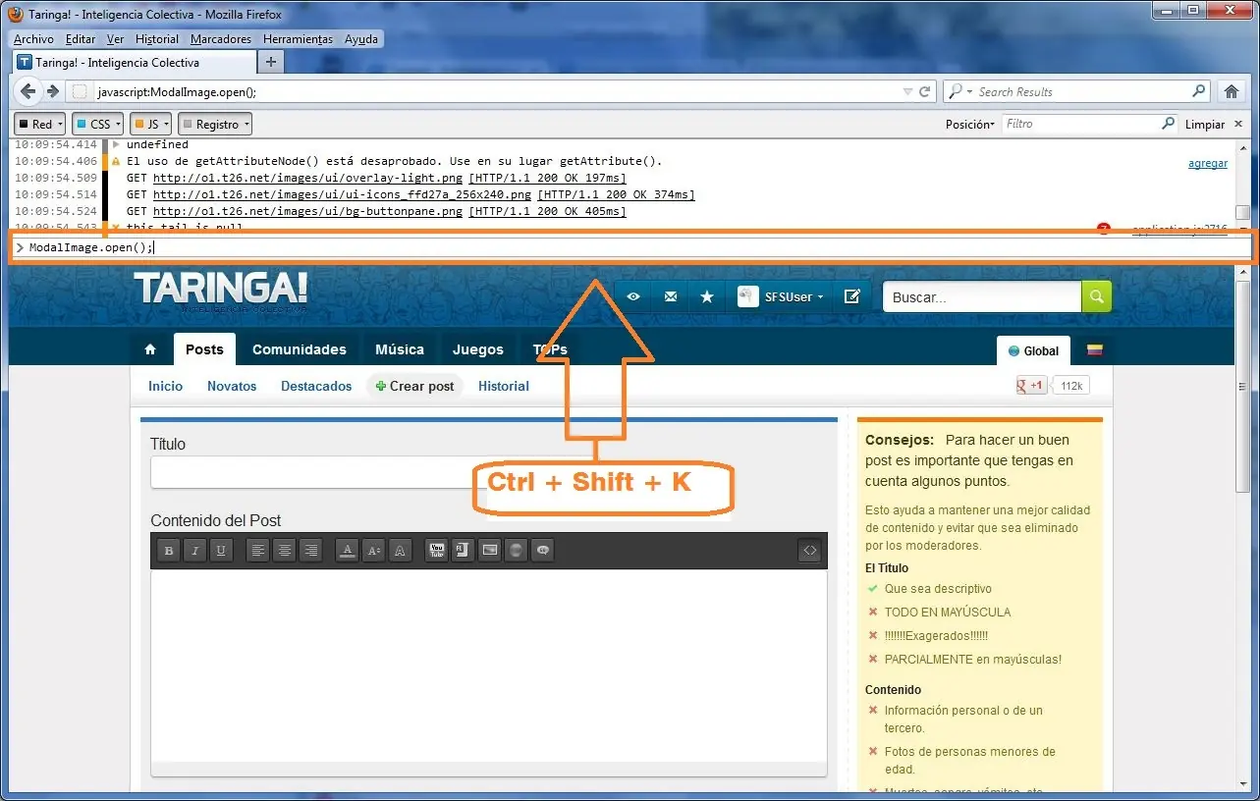Open the Herramientas menu
The width and height of the screenshot is (1260, 801).
298,39
